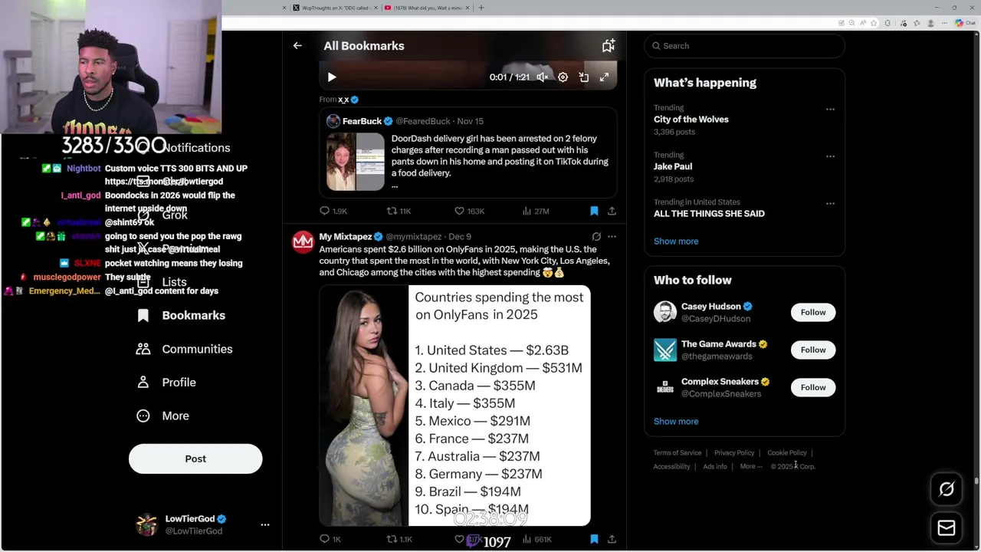Open the more options on My Mixtapez post

point(612,237)
